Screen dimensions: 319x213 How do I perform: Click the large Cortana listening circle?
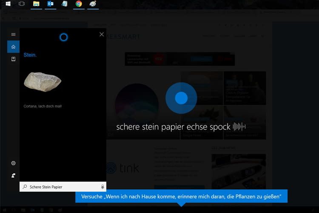(x=181, y=98)
